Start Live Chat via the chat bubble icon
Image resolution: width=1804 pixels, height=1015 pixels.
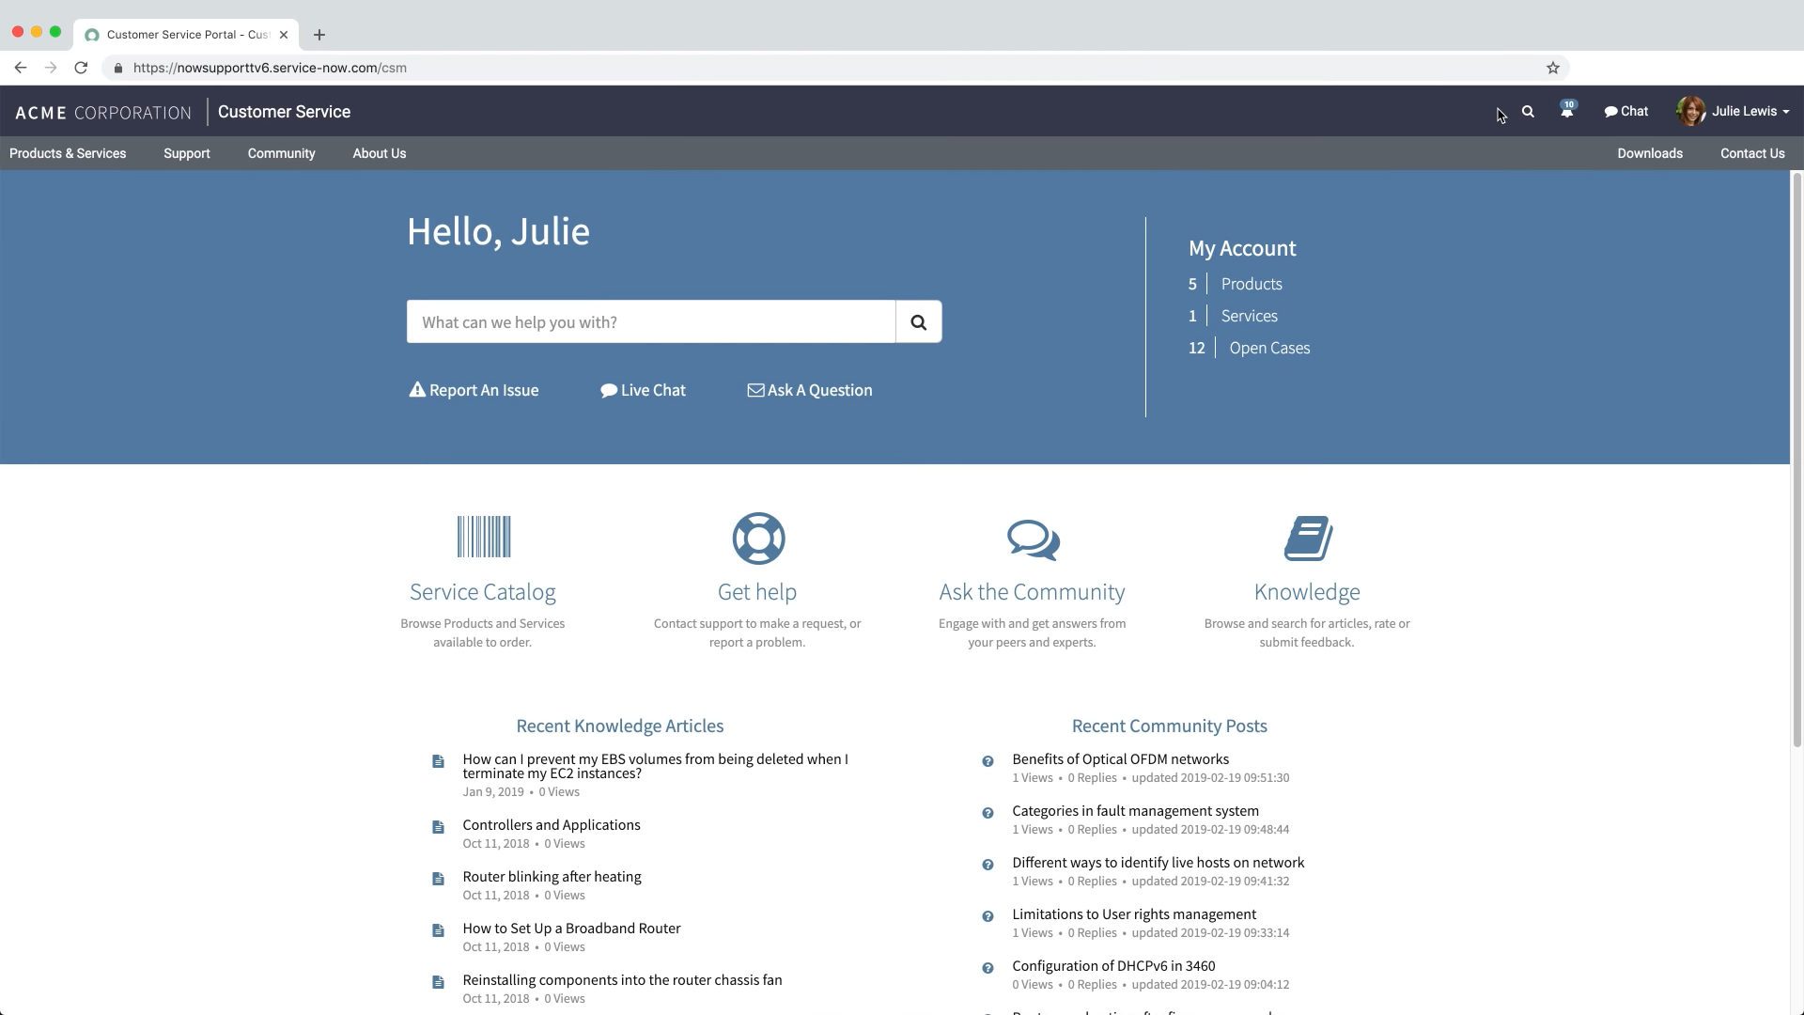[x=609, y=390]
